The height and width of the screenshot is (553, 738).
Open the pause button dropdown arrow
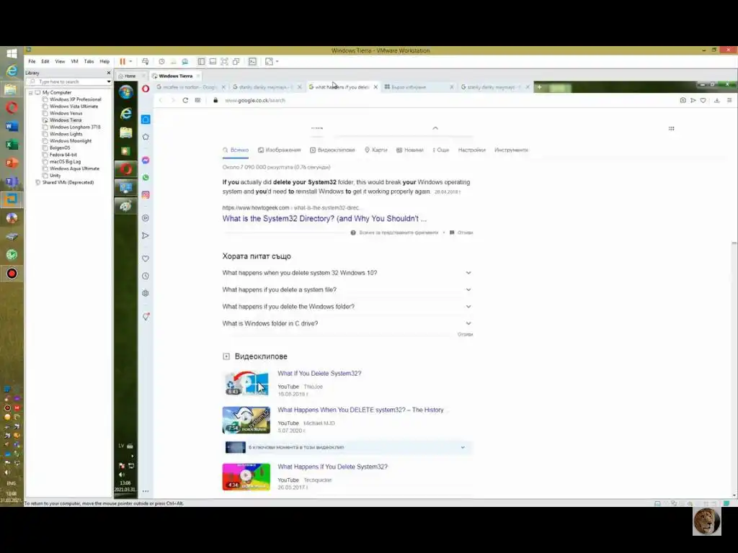click(131, 62)
